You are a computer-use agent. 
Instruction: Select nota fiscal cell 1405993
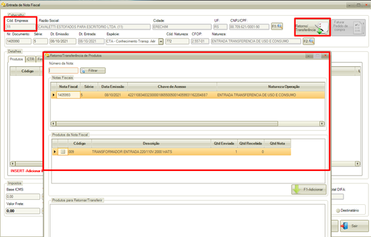tap(68, 95)
